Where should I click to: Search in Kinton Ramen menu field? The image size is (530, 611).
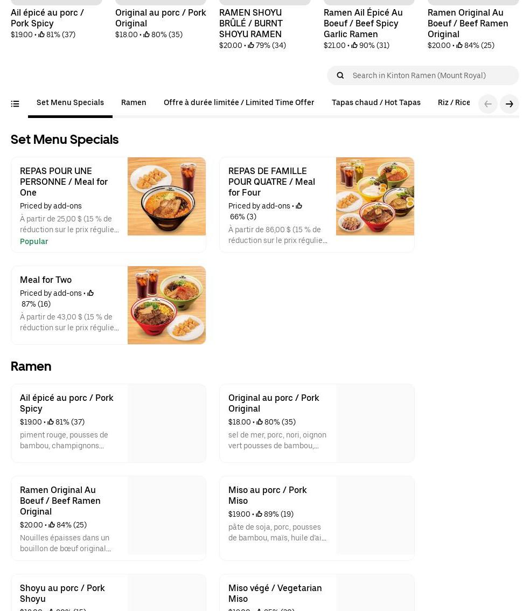pos(431,75)
